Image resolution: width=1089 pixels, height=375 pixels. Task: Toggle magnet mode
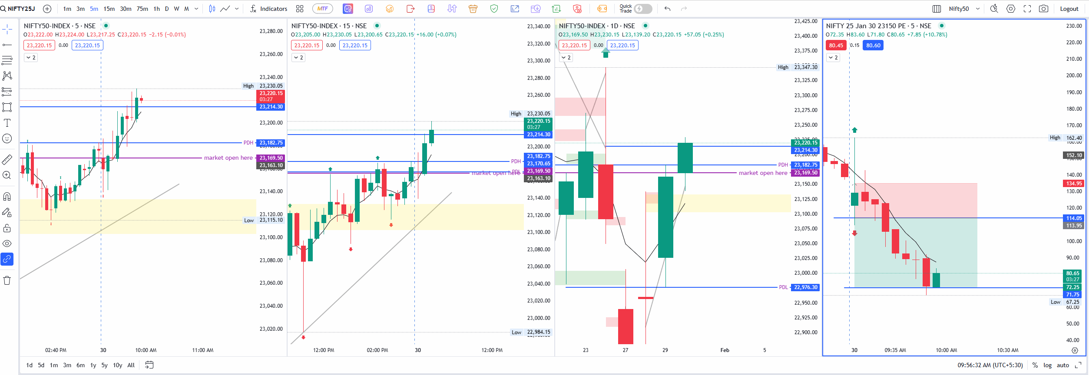point(7,197)
